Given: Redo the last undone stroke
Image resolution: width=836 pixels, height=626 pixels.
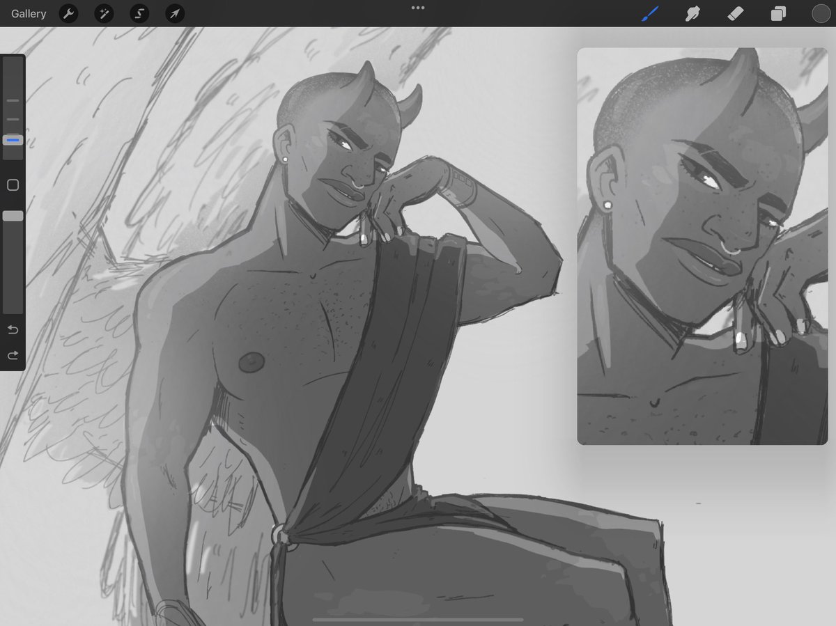Looking at the screenshot, I should coord(13,355).
